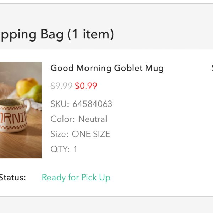
Task: Click the QTY: 1 quantity line
Action: coord(64,149)
